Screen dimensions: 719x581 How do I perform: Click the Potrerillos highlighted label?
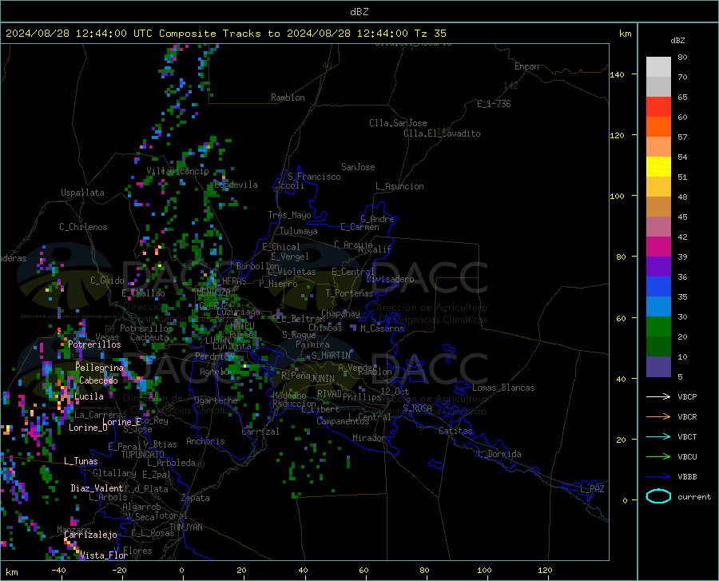[x=94, y=344]
